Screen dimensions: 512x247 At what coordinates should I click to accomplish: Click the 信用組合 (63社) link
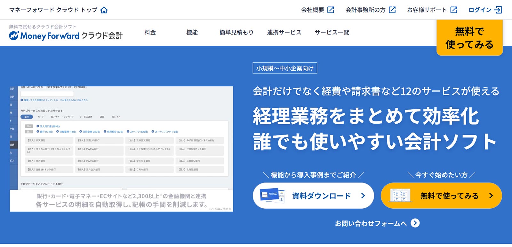point(114,132)
